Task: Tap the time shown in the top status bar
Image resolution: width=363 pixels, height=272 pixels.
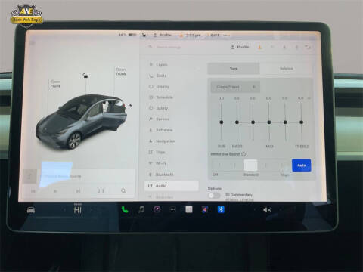Action: point(193,36)
